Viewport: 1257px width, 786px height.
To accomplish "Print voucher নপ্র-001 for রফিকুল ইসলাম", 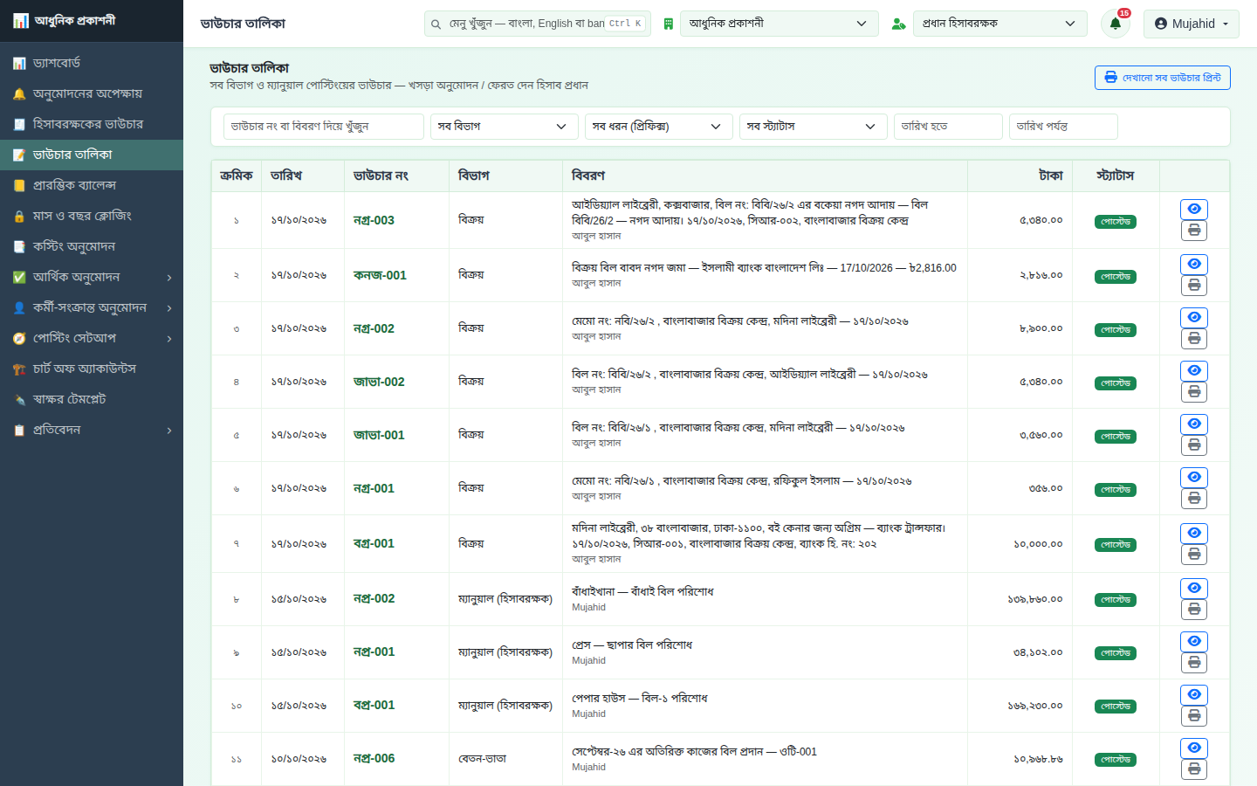I will (x=1194, y=498).
